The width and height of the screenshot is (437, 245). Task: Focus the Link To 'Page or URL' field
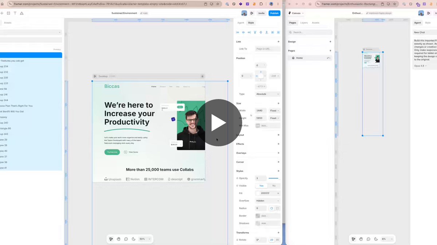pos(268,49)
